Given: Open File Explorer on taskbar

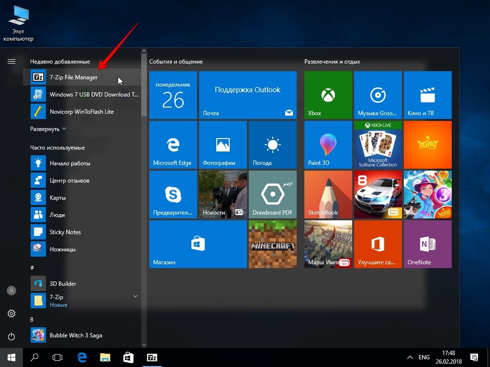Looking at the screenshot, I should click(105, 357).
